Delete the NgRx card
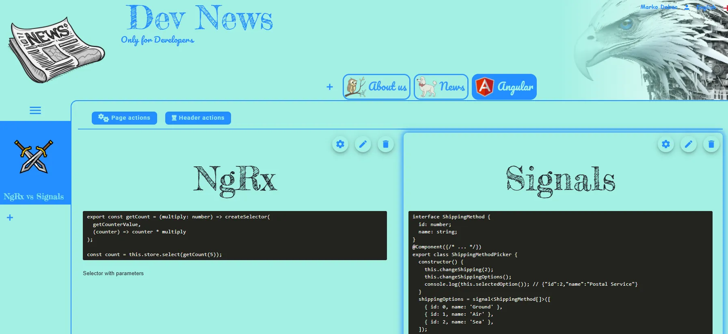Screen dimensions: 728x334 386,144
